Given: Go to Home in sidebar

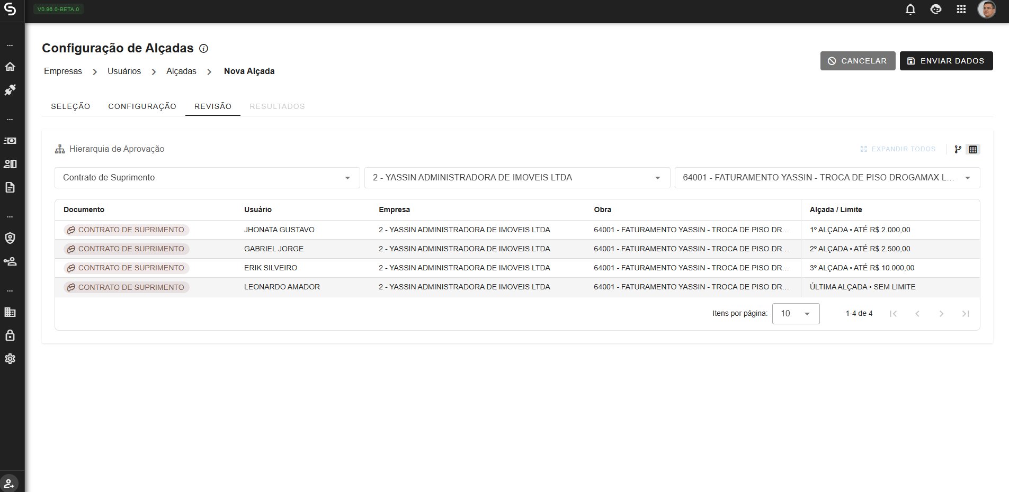Looking at the screenshot, I should coord(10,67).
